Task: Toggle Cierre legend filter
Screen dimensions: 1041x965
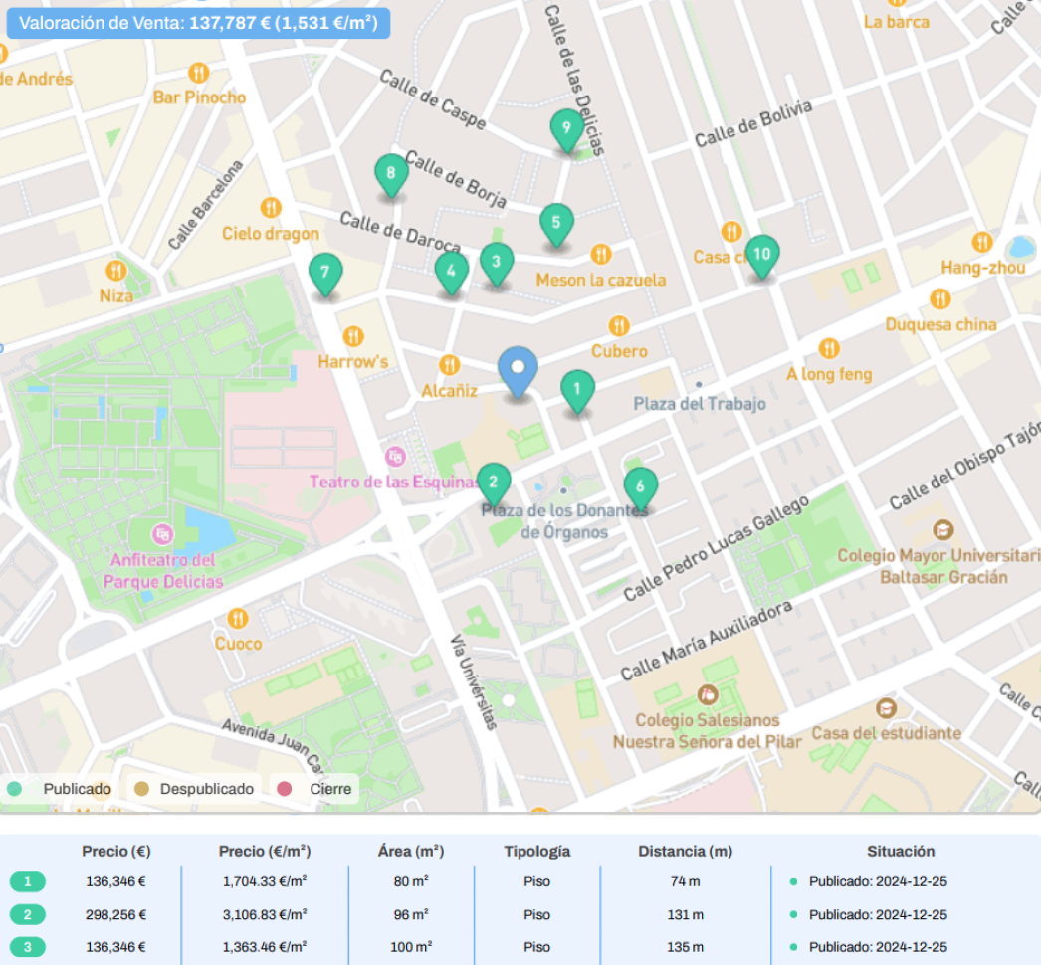Action: (x=316, y=789)
